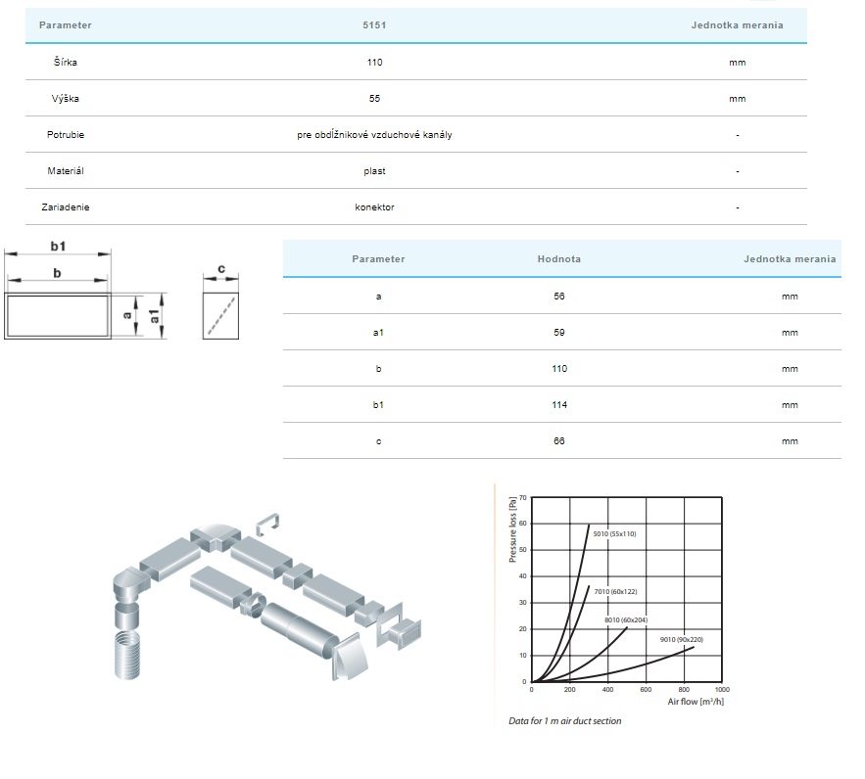Select the a1 value 59
Viewport: 865px width, 779px height.
(558, 332)
